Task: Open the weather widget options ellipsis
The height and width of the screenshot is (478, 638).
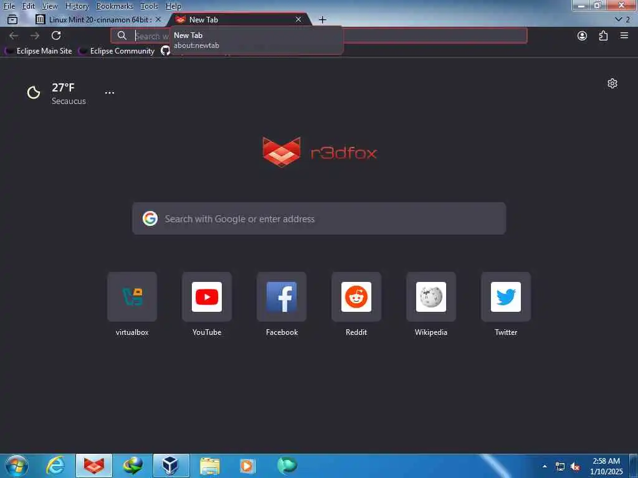Action: [110, 93]
